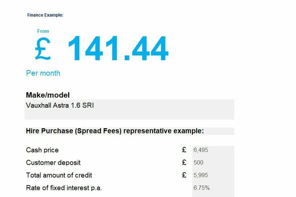Select the Cash price label
The height and width of the screenshot is (197, 296).
(x=42, y=150)
